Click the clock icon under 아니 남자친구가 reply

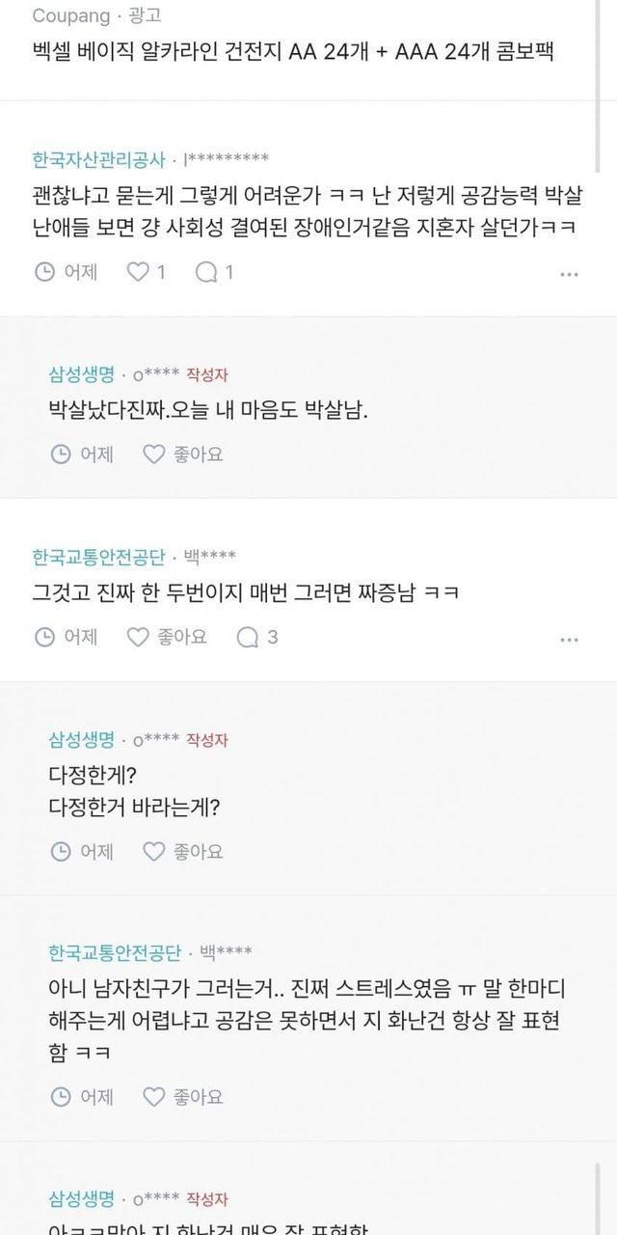[x=60, y=1097]
